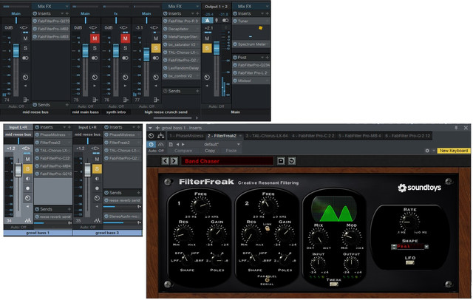Select Spectrum Meter insert on Main channel

(251, 44)
